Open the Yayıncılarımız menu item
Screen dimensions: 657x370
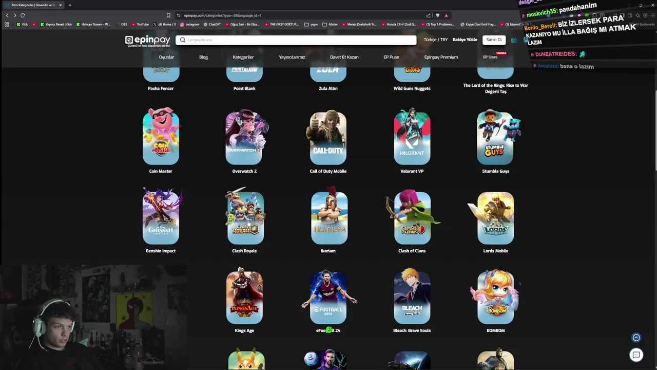pyautogui.click(x=292, y=57)
